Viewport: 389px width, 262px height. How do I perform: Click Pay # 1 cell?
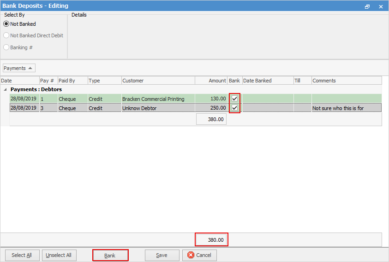coord(48,99)
